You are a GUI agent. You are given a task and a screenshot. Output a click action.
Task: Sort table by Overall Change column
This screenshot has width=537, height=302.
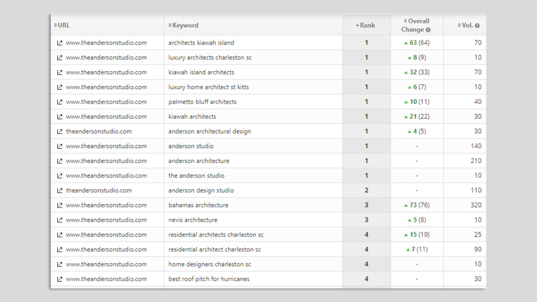(416, 25)
